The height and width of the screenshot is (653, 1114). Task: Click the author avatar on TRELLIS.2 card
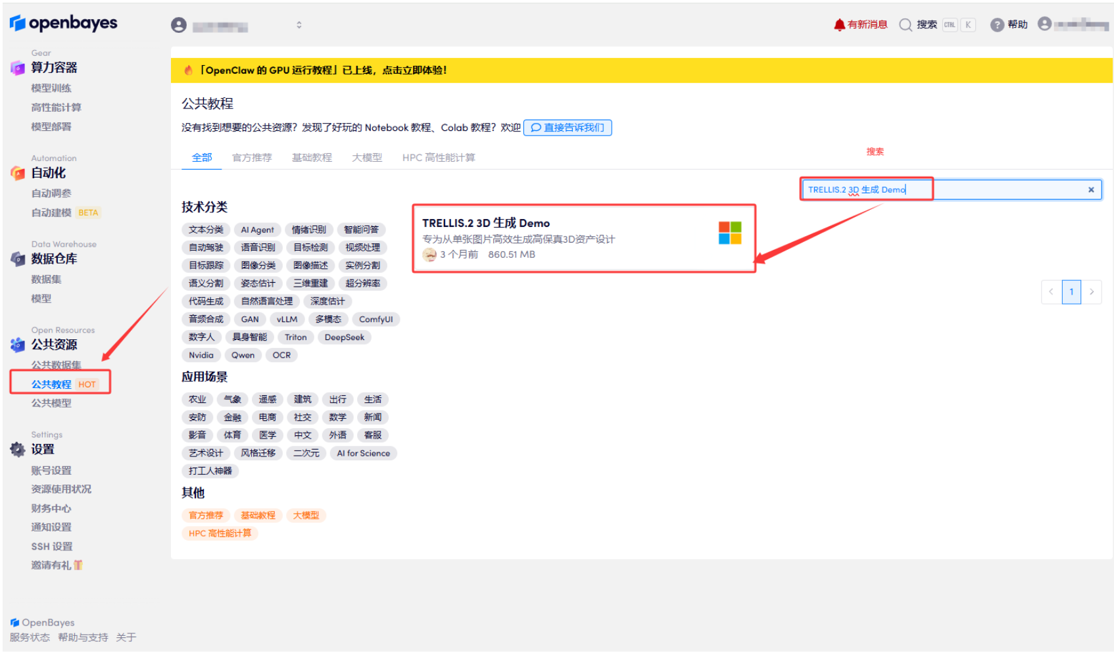[429, 255]
